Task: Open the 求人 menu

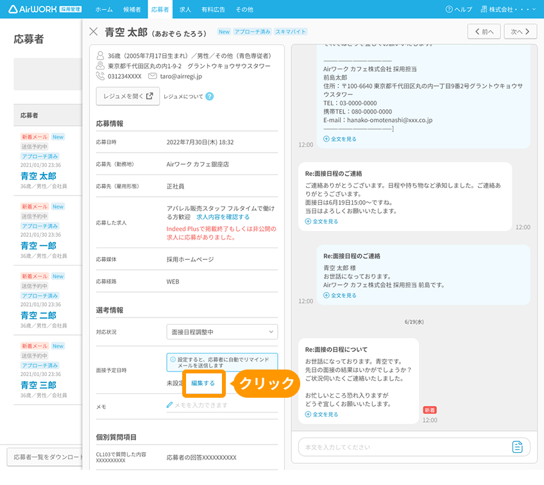Action: pyautogui.click(x=185, y=10)
